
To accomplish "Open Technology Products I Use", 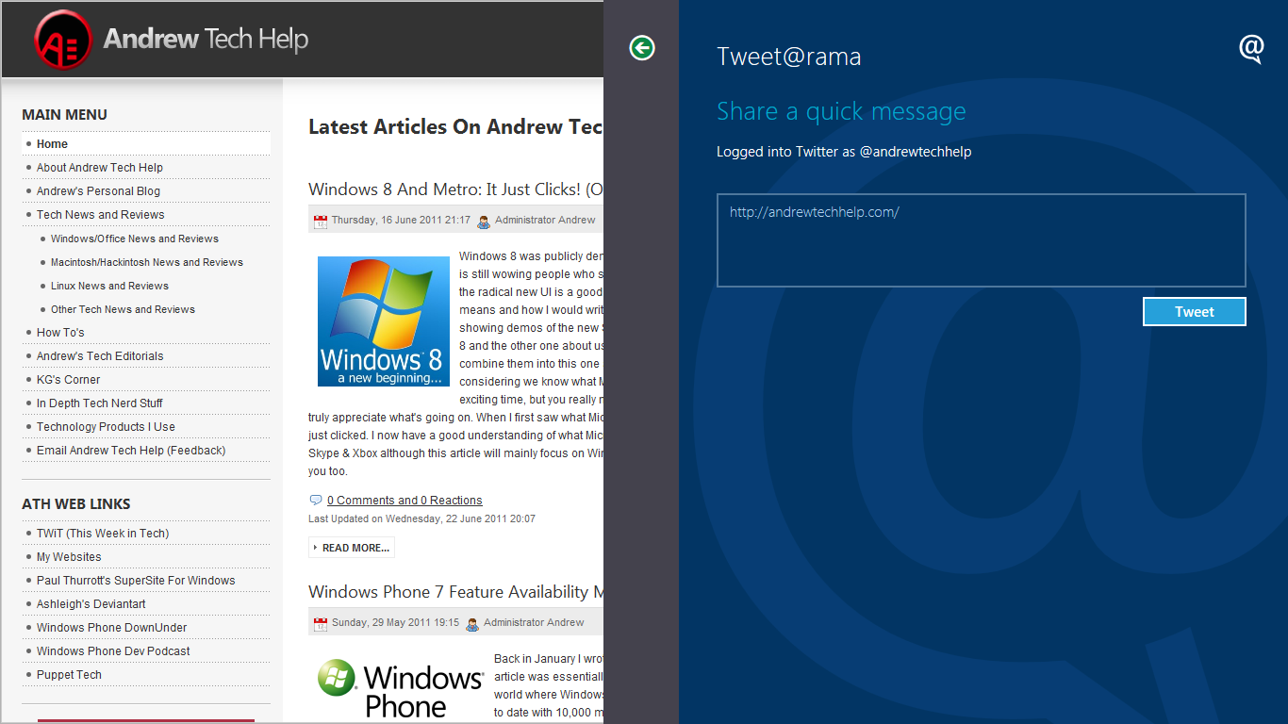I will pos(106,427).
